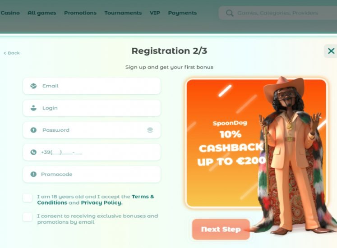337x248 pixels.
Task: Open the Terms & Conditions link
Action: pyautogui.click(x=96, y=200)
